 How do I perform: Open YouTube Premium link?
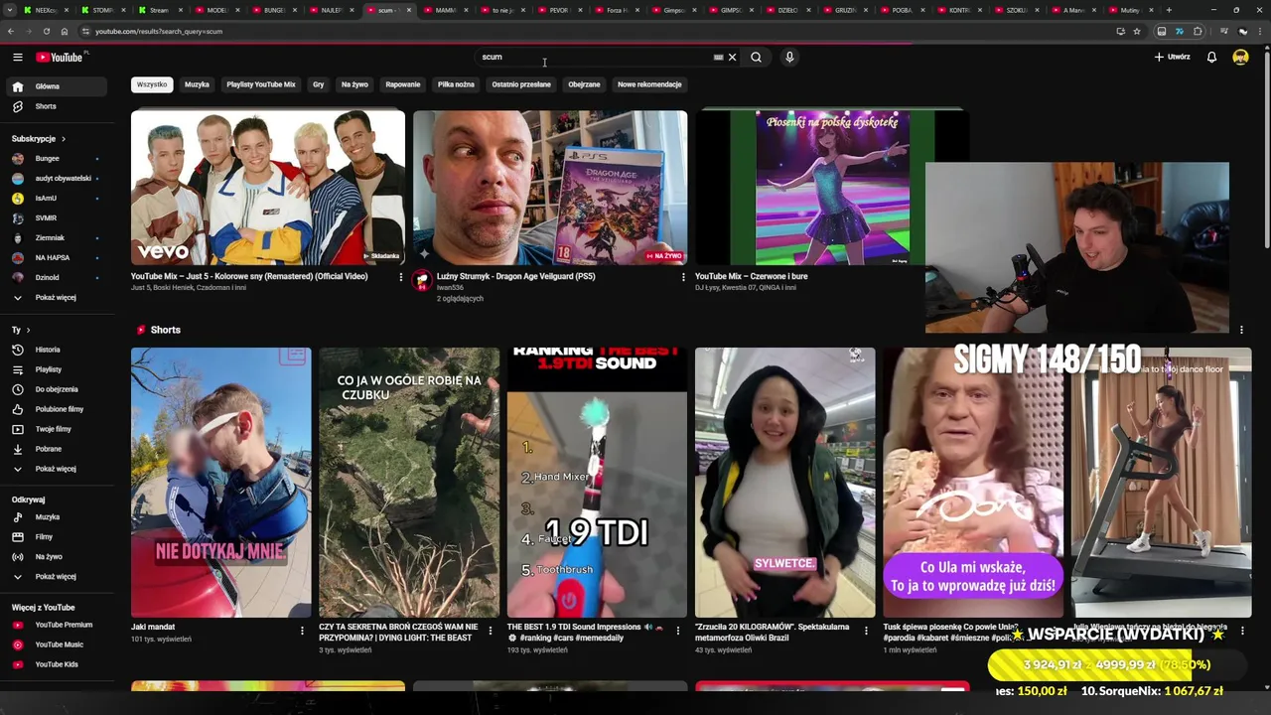[x=56, y=625]
